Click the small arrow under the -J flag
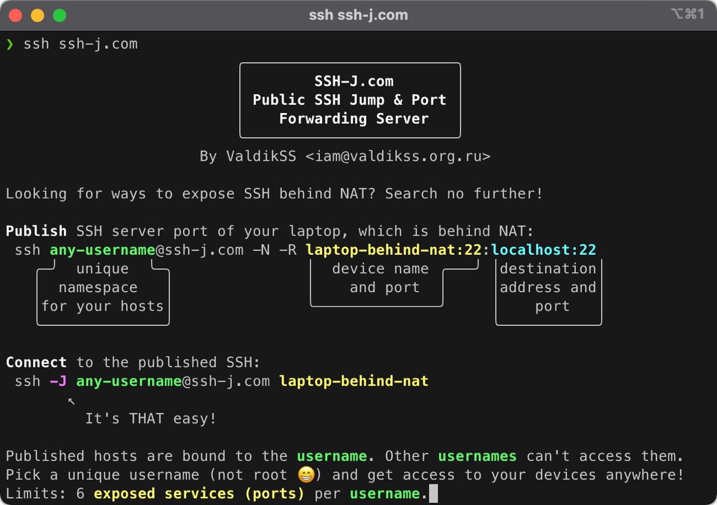Image resolution: width=717 pixels, height=505 pixels. (71, 401)
